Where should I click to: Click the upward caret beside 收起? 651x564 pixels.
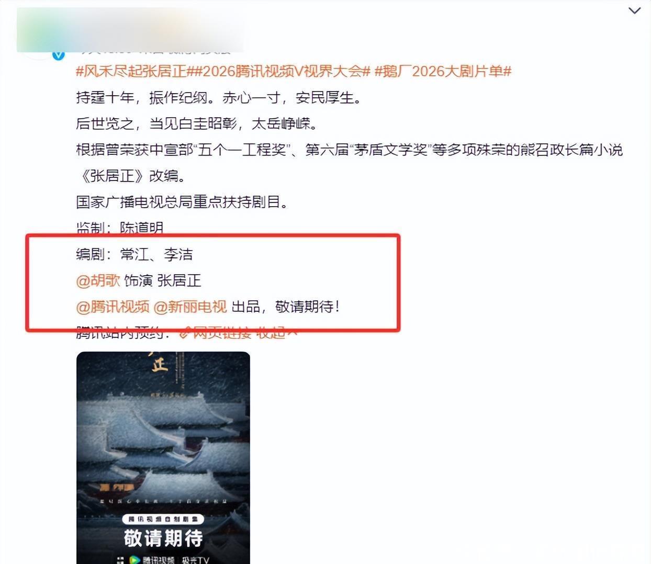tap(292, 332)
